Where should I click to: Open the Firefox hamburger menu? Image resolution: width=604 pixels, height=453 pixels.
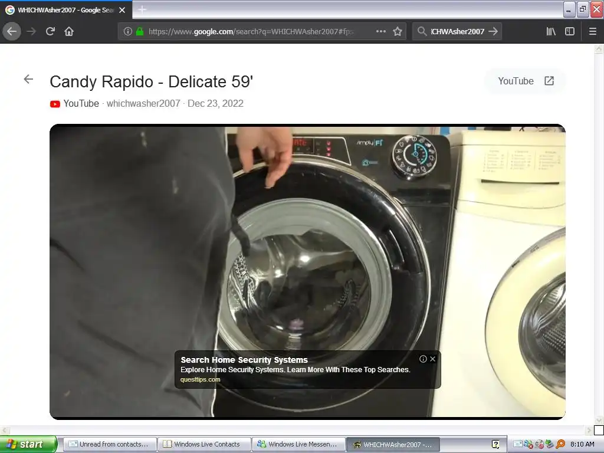tap(593, 32)
